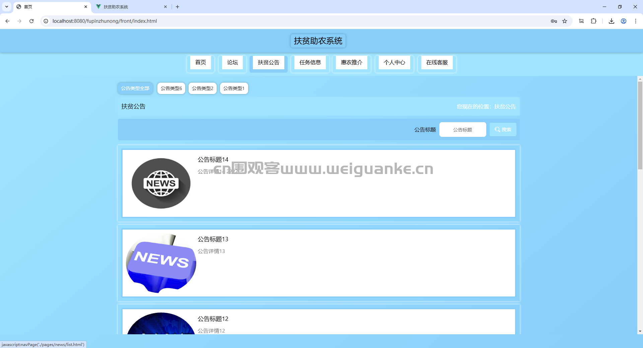Select the 公告类型全部 filter
Viewport: 643px width, 348px height.
pyautogui.click(x=135, y=88)
